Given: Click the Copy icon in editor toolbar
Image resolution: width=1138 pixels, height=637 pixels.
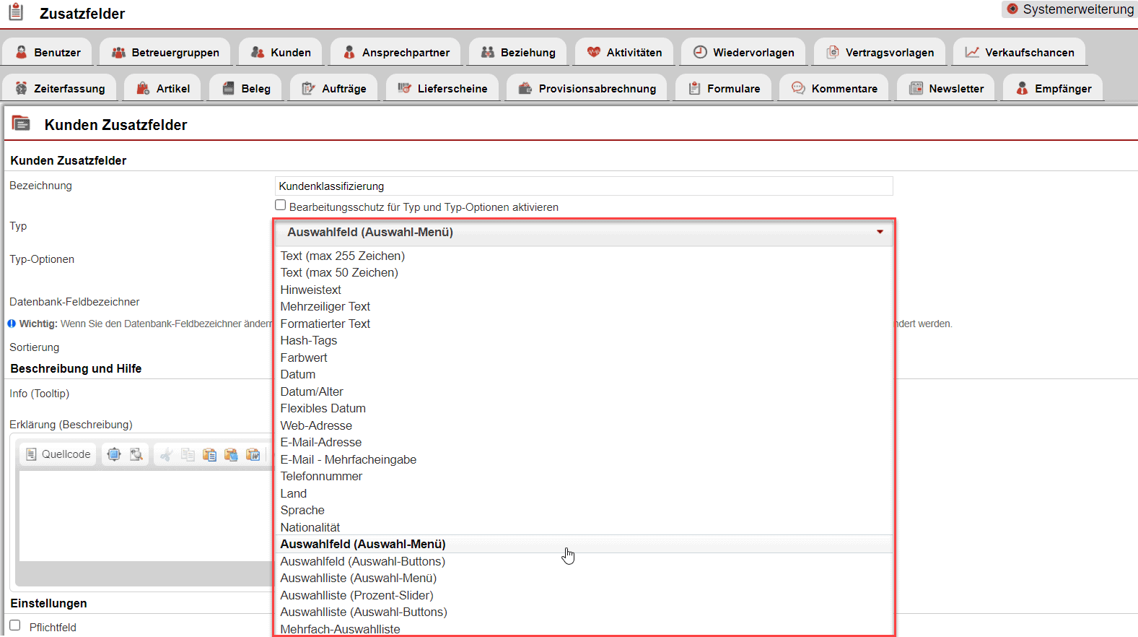Looking at the screenshot, I should [188, 454].
